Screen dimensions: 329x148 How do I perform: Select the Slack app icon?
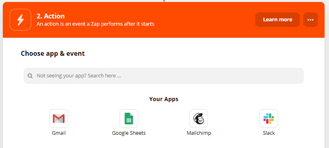click(x=268, y=118)
